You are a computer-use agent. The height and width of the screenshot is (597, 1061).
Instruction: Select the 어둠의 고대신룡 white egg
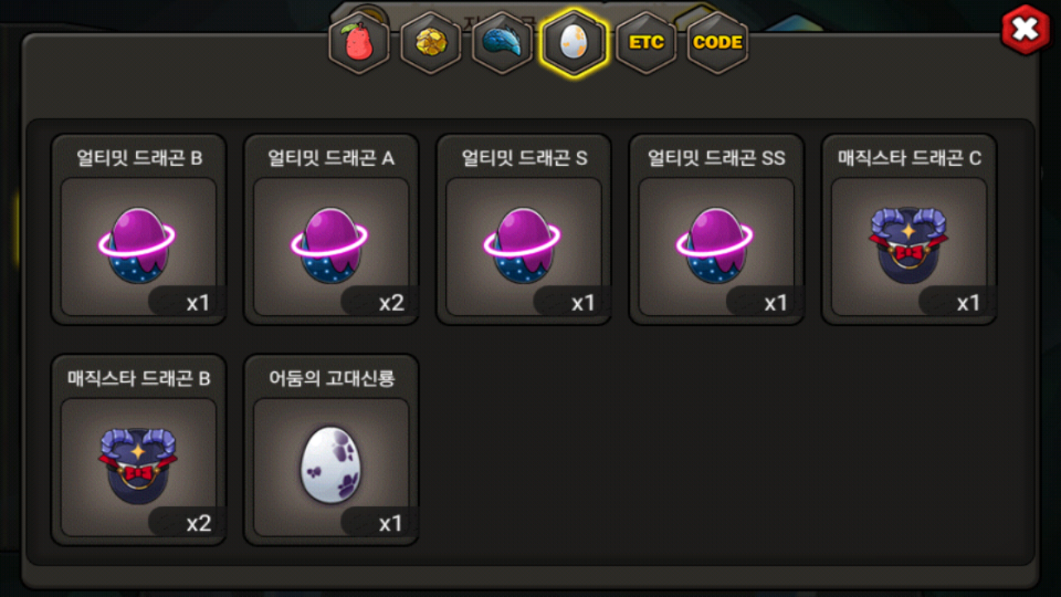332,466
